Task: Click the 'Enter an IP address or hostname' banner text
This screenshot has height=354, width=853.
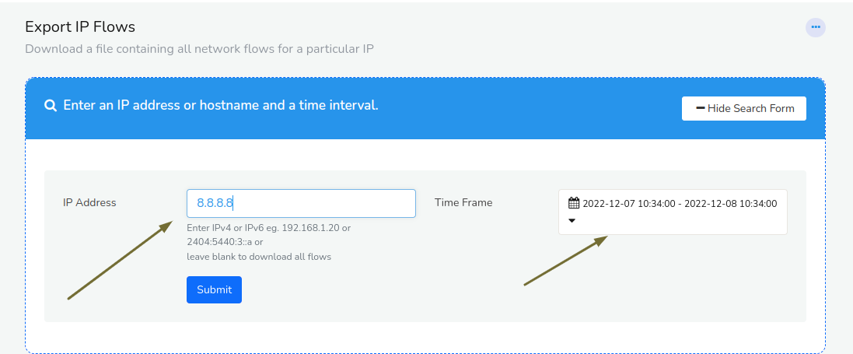Action: click(x=221, y=106)
